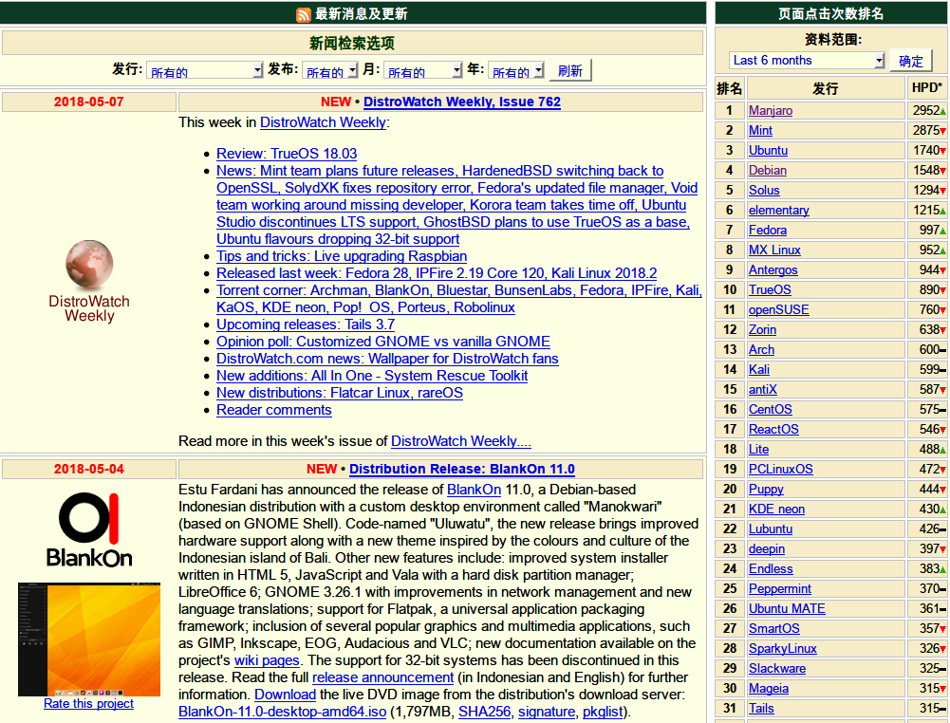The image size is (950, 723).
Task: Open the BlankOn logo image
Action: (x=89, y=529)
